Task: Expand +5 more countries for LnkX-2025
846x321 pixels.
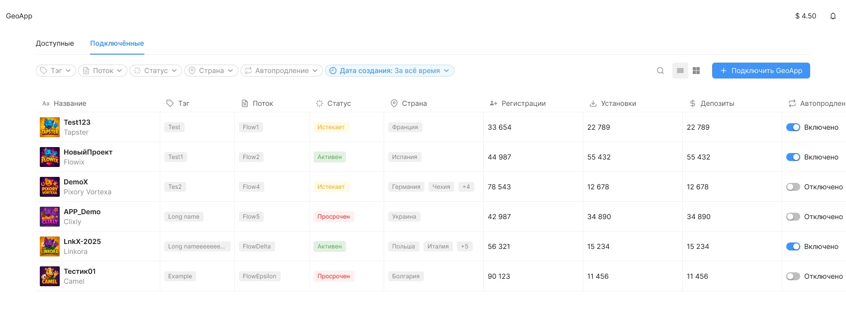Action: (464, 246)
